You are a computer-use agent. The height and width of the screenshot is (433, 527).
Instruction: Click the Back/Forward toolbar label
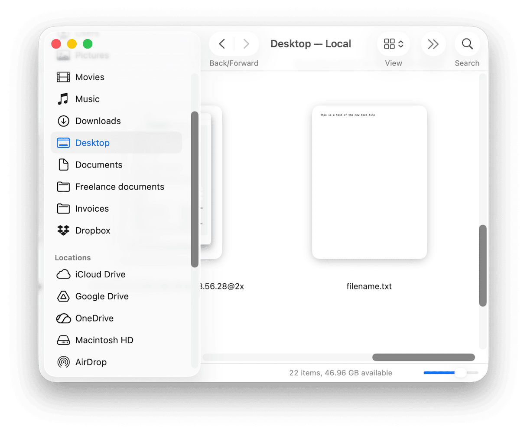(x=234, y=63)
